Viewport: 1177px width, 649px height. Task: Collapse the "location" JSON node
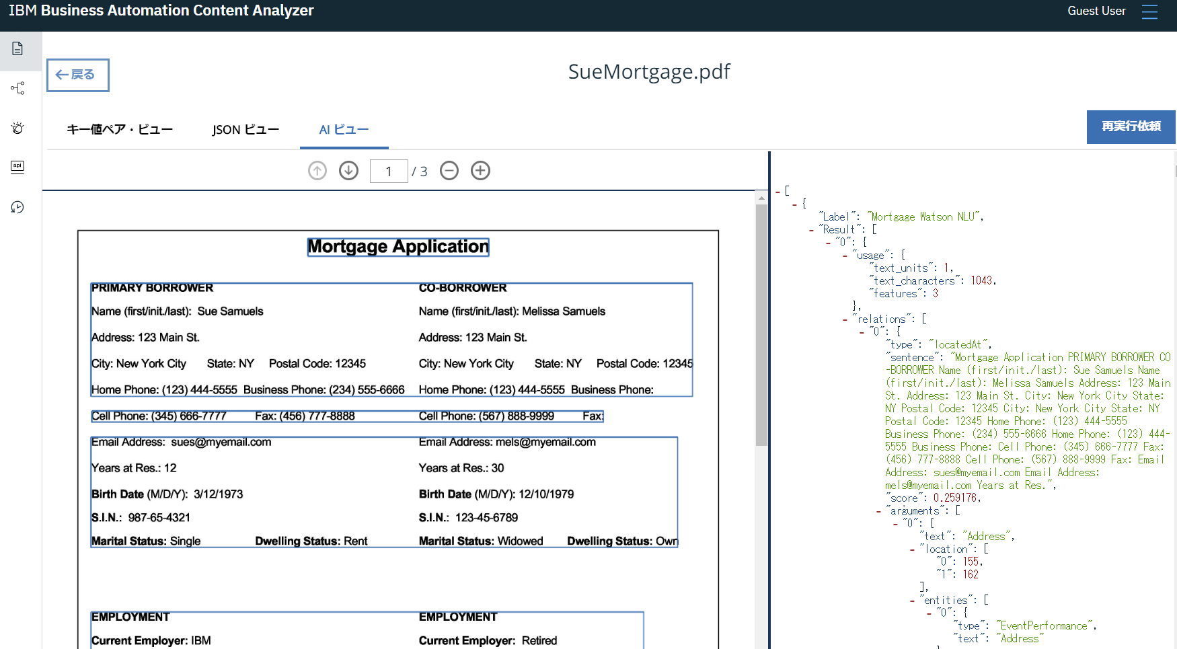(913, 549)
